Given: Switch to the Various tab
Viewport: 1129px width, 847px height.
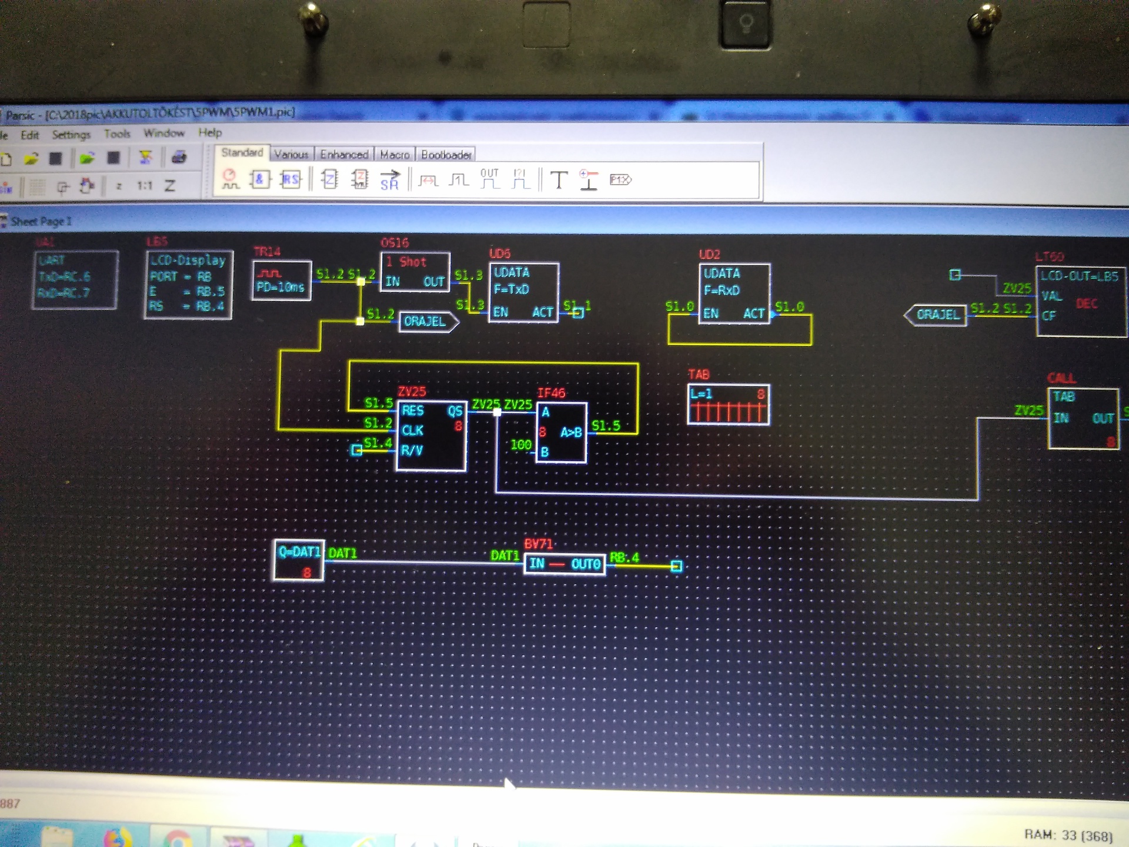Looking at the screenshot, I should (x=291, y=154).
